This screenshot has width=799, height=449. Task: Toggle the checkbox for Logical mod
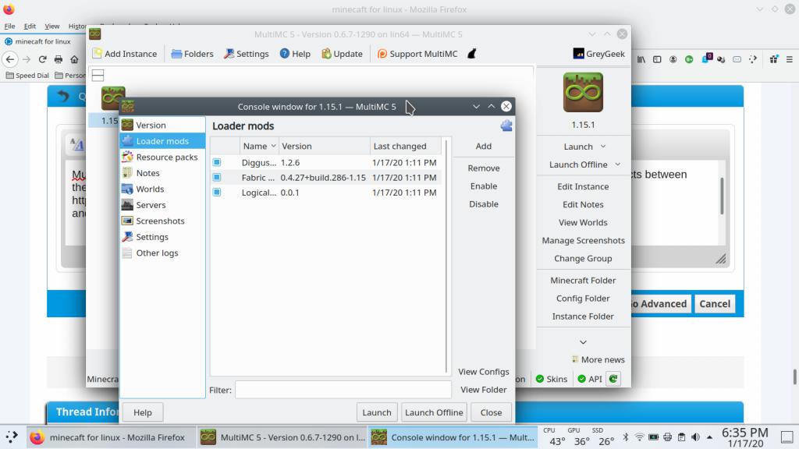pyautogui.click(x=217, y=193)
